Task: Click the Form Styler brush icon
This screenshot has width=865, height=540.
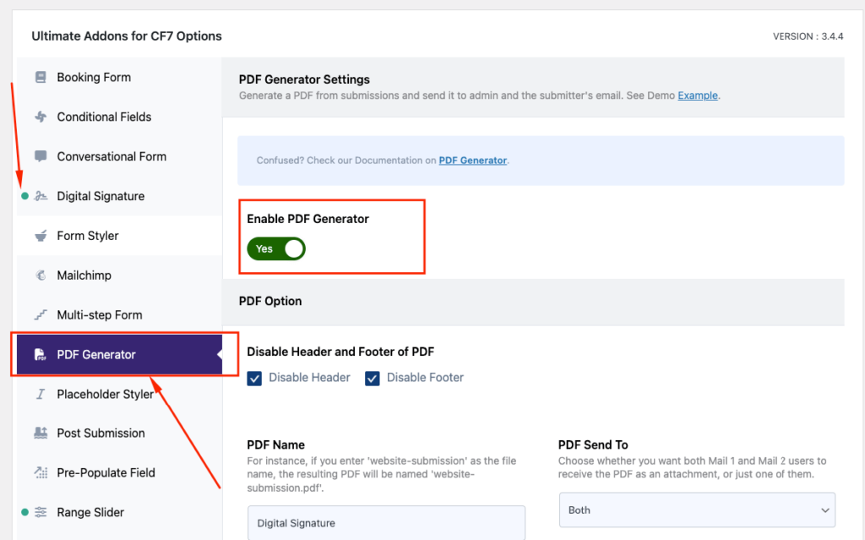Action: tap(41, 235)
